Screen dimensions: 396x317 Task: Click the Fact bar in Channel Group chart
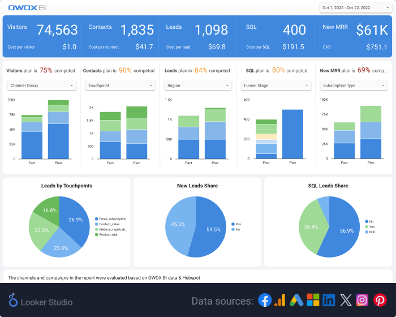(32, 137)
